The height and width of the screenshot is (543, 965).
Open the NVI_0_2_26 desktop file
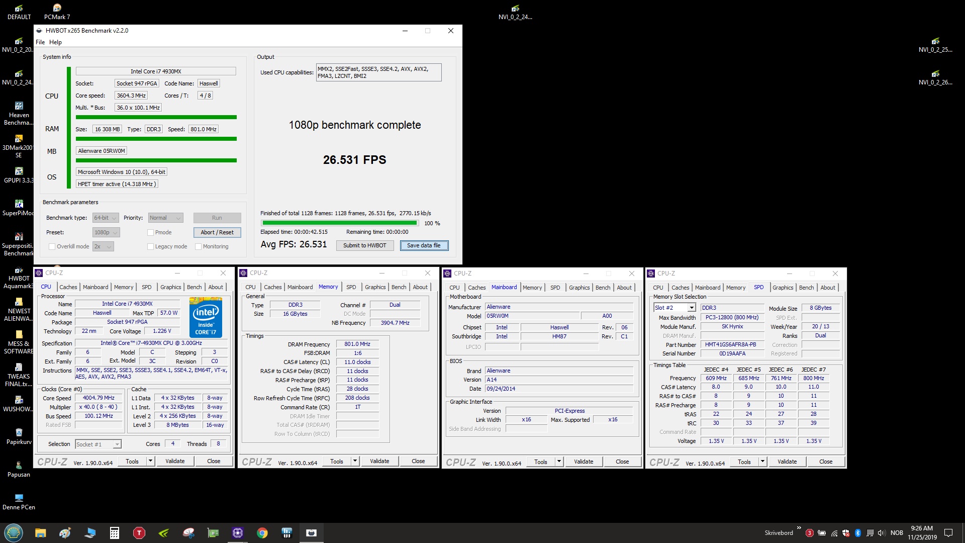[x=935, y=77]
